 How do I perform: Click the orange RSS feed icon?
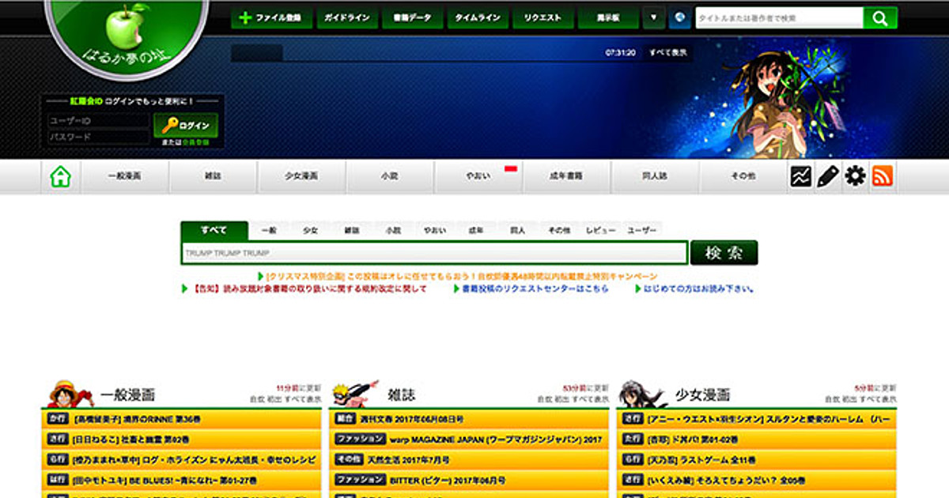883,176
